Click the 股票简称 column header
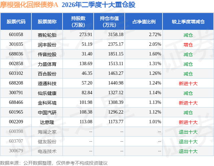Image resolution: width=214 pixels, height=166 pixels. pyautogui.click(x=47, y=21)
